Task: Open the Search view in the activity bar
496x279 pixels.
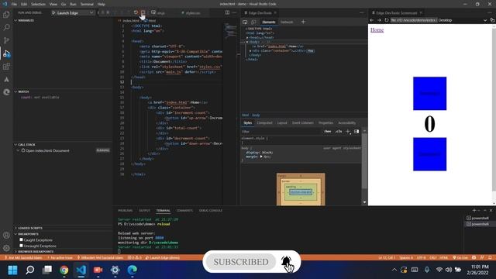Action: [x=6, y=28]
